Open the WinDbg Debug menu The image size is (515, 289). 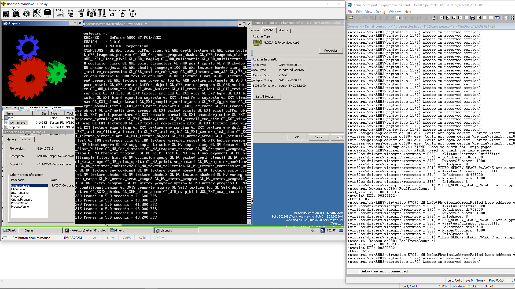point(380,12)
